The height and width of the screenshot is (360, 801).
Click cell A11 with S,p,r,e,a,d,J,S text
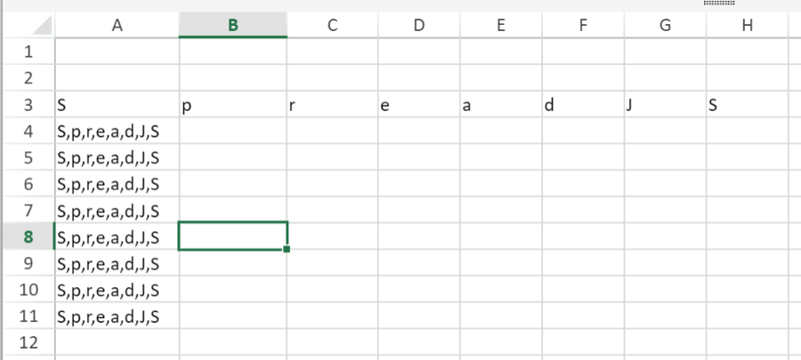coord(117,316)
